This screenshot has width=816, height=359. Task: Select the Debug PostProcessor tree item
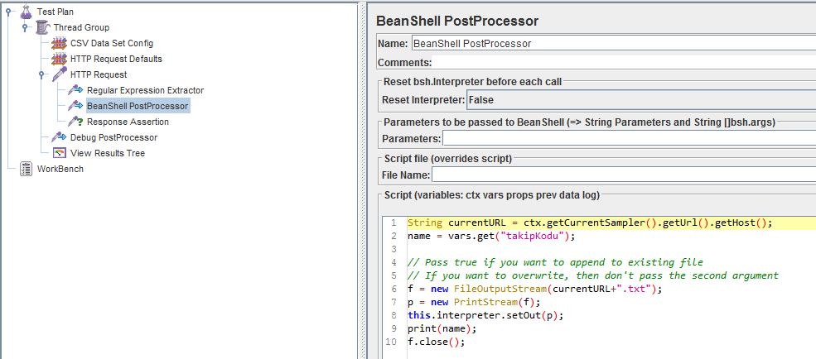click(113, 137)
